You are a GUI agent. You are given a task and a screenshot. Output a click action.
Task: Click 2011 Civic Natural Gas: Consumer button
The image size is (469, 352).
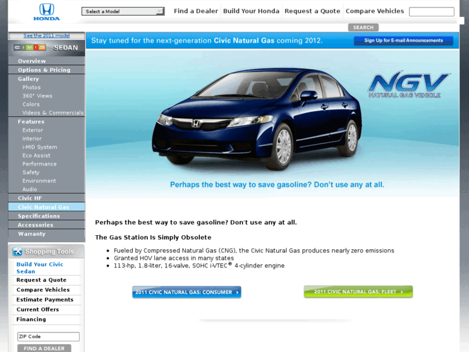186,292
